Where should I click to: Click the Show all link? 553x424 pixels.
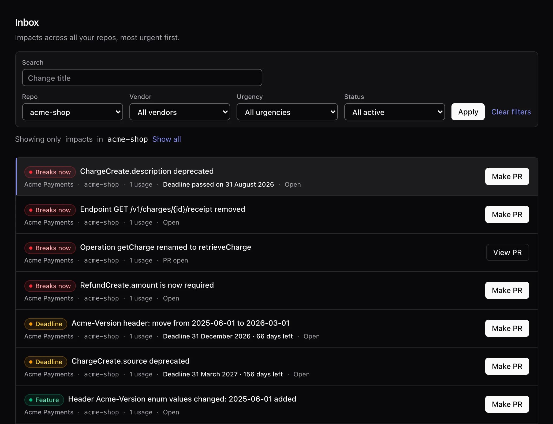[167, 139]
